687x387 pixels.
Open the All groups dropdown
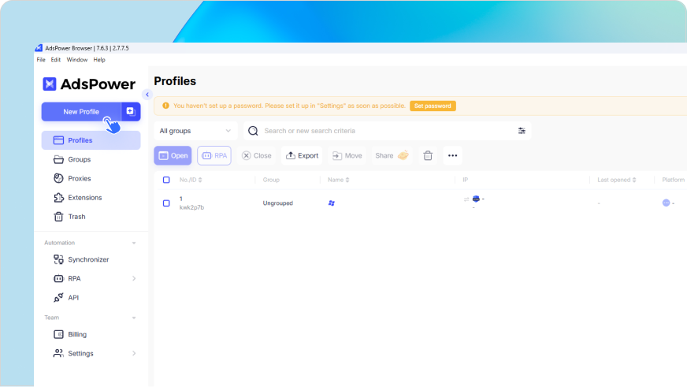pos(195,131)
